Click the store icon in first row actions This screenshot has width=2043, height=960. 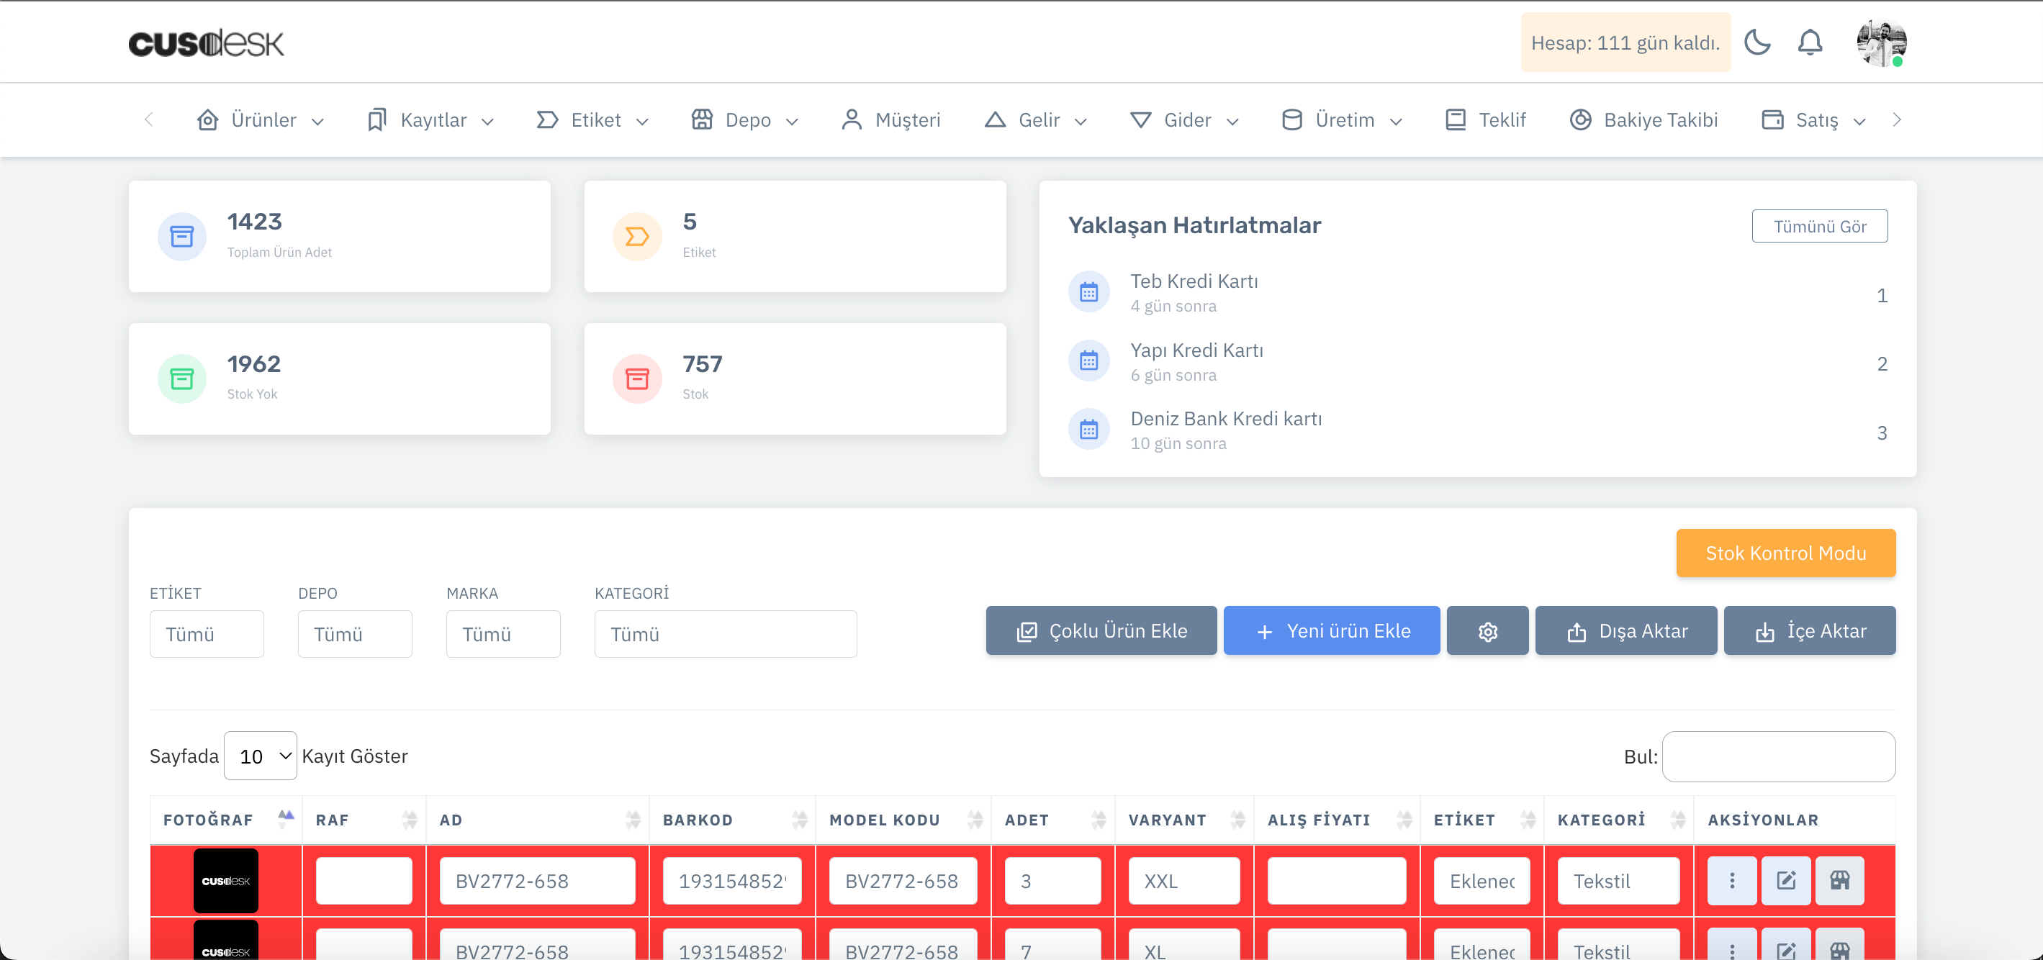tap(1840, 880)
